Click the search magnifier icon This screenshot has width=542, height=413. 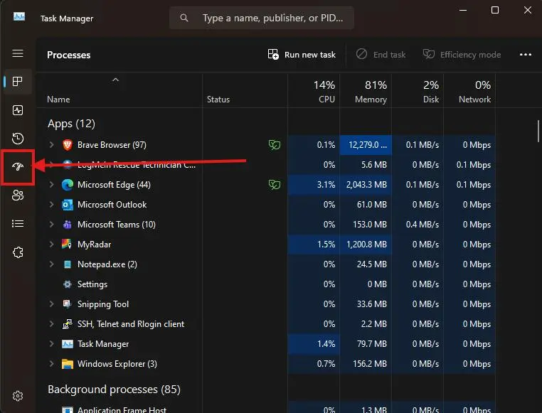pos(184,18)
